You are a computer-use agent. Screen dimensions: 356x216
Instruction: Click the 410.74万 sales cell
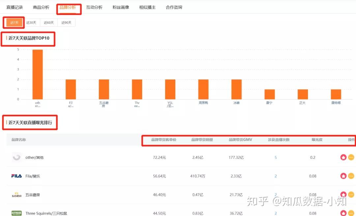pos(198,176)
